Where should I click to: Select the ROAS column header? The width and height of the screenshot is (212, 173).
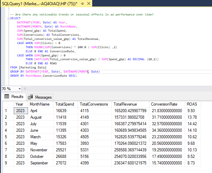pyautogui.click(x=193, y=104)
